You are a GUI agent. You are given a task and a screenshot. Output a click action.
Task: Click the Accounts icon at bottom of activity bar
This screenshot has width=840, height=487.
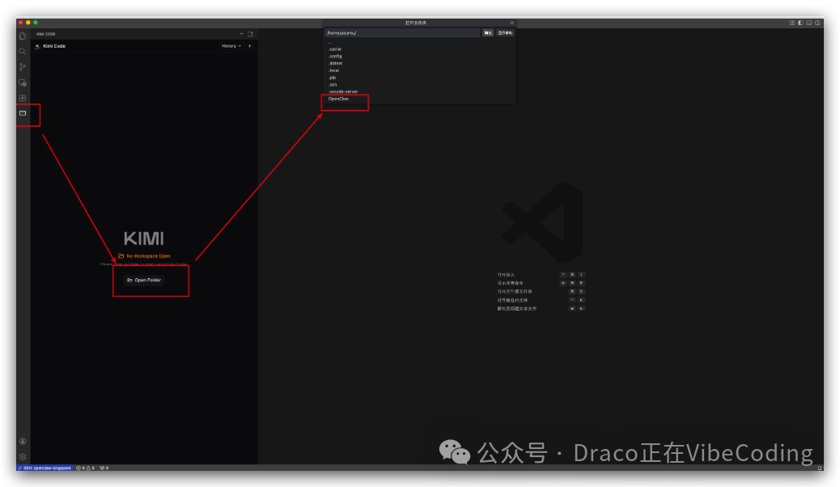[x=22, y=441]
